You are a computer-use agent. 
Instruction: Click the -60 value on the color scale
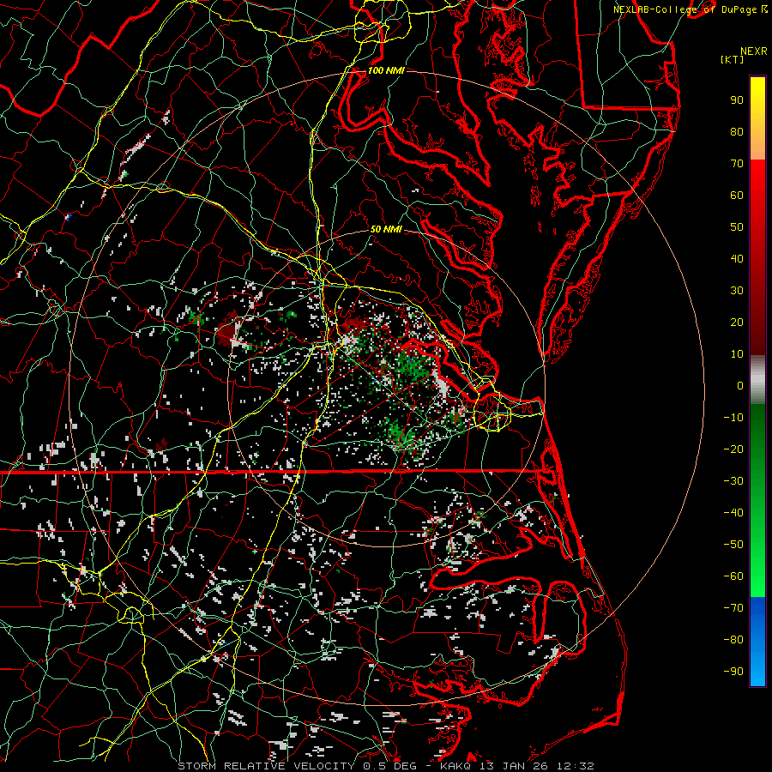733,576
